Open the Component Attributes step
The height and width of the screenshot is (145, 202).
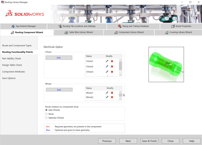13,72
